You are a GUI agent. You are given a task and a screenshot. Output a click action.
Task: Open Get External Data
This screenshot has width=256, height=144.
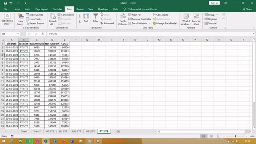tap(7, 19)
